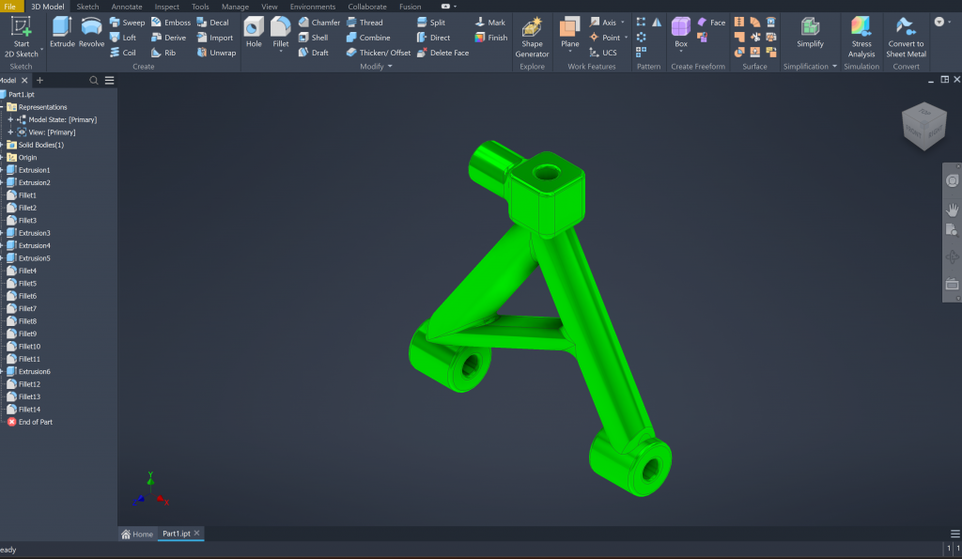Image resolution: width=962 pixels, height=559 pixels.
Task: Switch to the Sketch ribbon tab
Action: coord(87,7)
